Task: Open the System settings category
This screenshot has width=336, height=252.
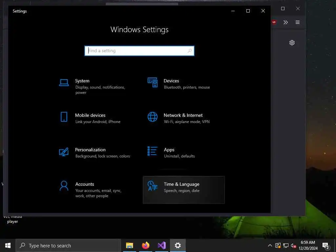Action: coord(95,87)
